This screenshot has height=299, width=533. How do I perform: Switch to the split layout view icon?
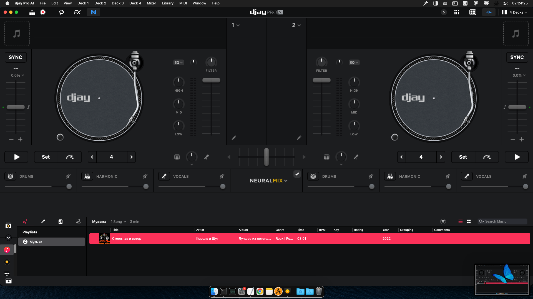473,12
